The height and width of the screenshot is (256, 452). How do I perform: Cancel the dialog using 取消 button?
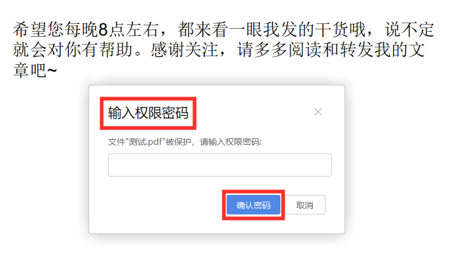pyautogui.click(x=304, y=205)
